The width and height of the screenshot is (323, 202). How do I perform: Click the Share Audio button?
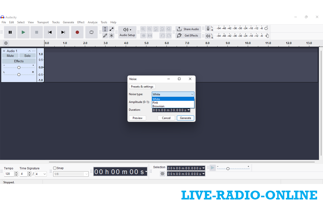tap(188, 29)
